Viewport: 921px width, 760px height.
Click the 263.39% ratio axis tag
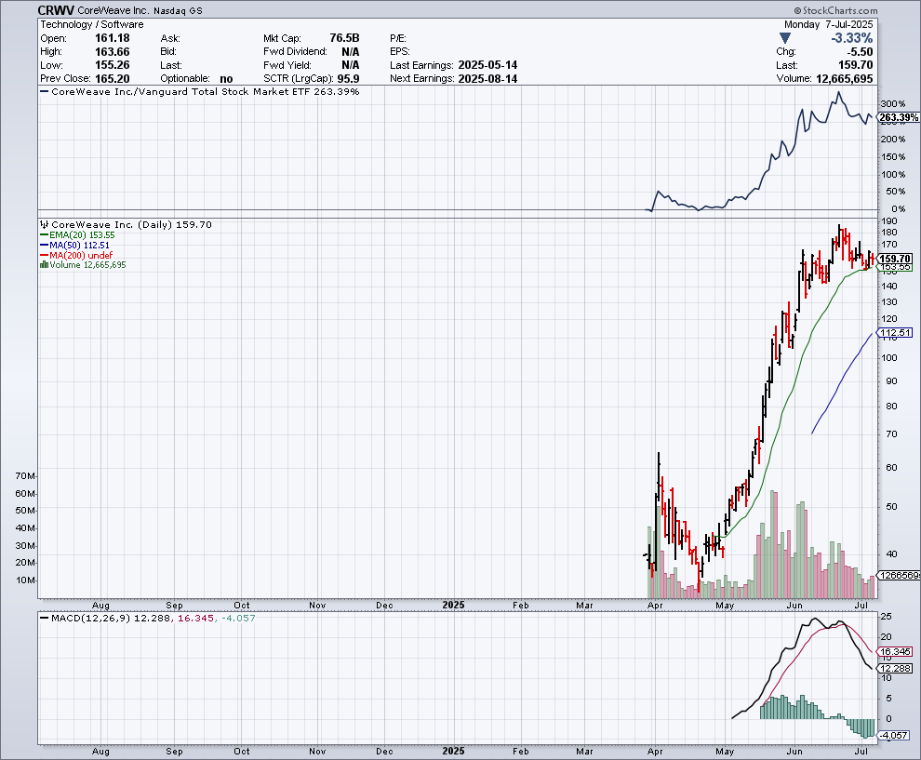click(899, 117)
